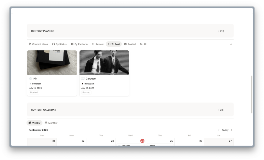
Task: Select Friday the 26th cell
Action: tap(189, 142)
